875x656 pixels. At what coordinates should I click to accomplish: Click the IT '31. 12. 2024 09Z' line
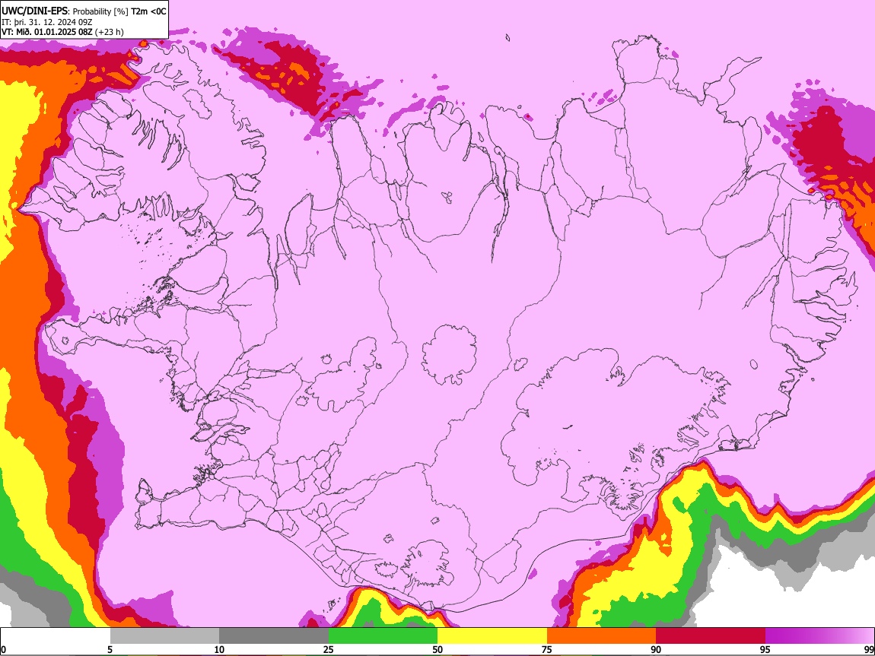[46, 22]
